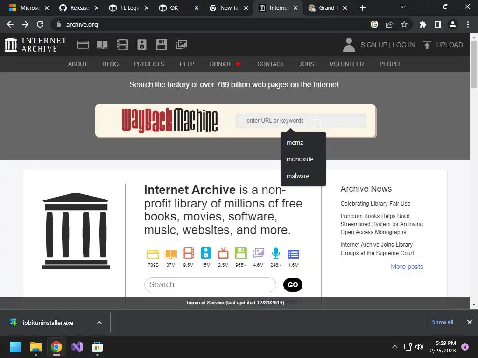Viewport: 478px width, 358px height.
Task: Open the DONATE nav link
Action: (x=225, y=64)
